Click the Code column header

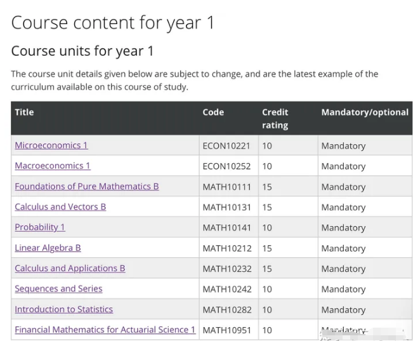pos(213,112)
